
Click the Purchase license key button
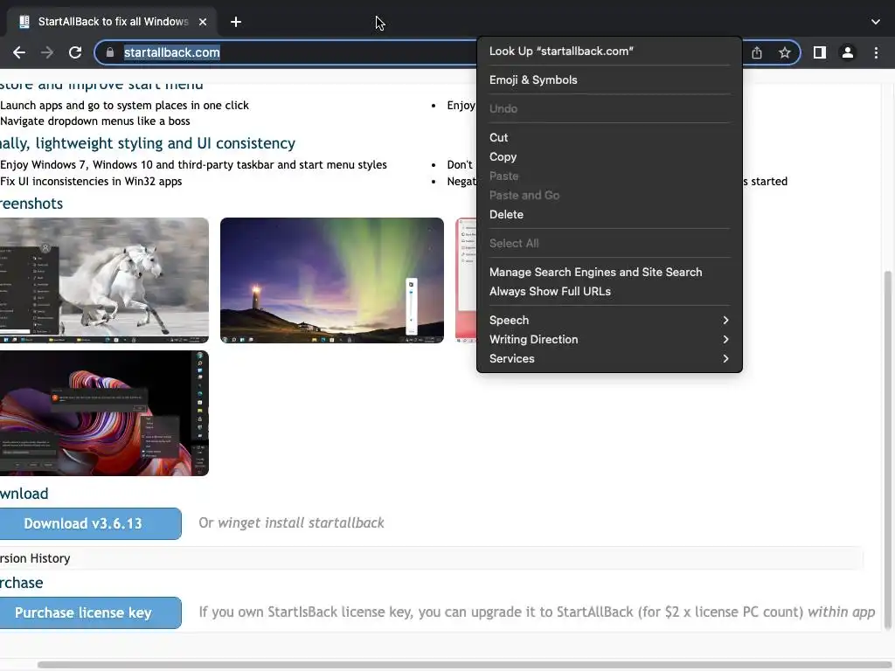[90, 612]
